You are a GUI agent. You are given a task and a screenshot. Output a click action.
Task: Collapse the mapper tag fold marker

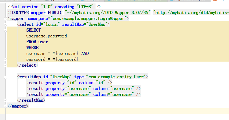(x=5, y=19)
